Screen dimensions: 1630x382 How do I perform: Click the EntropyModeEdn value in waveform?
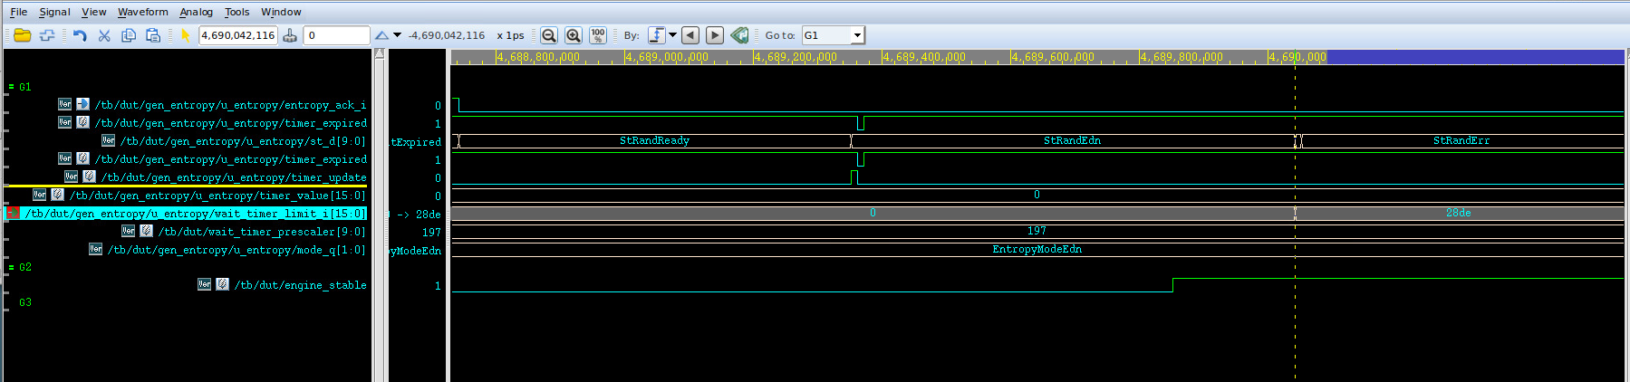[1037, 250]
